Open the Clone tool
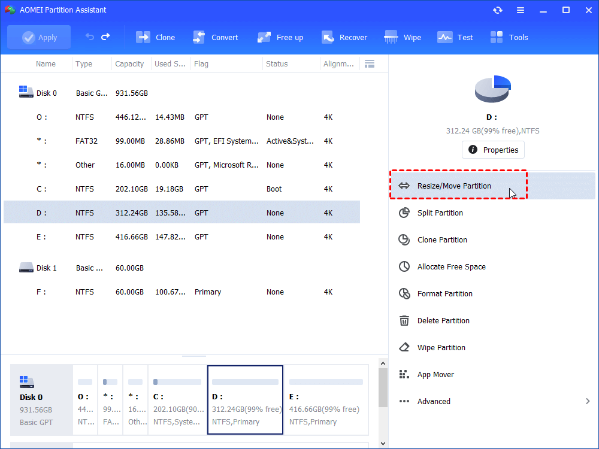The width and height of the screenshot is (599, 449). [x=156, y=37]
